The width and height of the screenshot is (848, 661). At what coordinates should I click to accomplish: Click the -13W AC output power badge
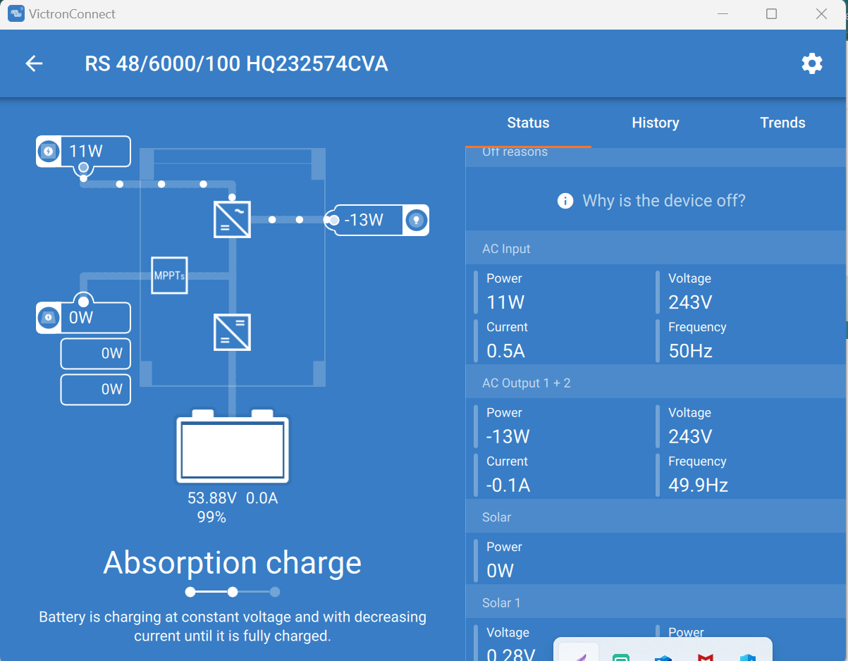pos(376,221)
